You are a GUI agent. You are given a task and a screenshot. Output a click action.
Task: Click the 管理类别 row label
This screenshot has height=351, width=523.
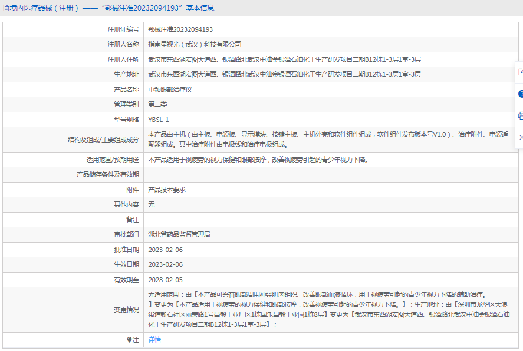coord(126,105)
